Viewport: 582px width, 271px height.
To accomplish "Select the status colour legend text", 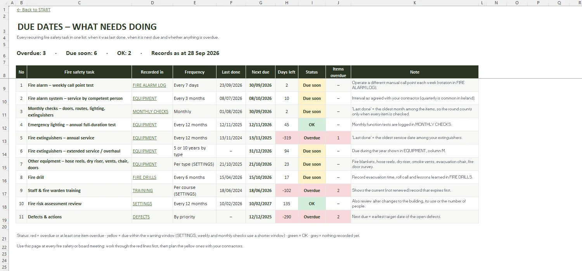I will point(188,235).
